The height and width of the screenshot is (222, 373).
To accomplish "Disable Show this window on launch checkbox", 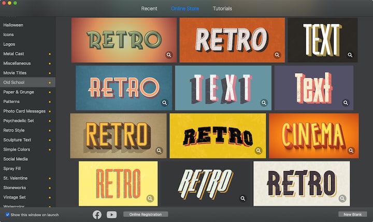I will point(7,215).
